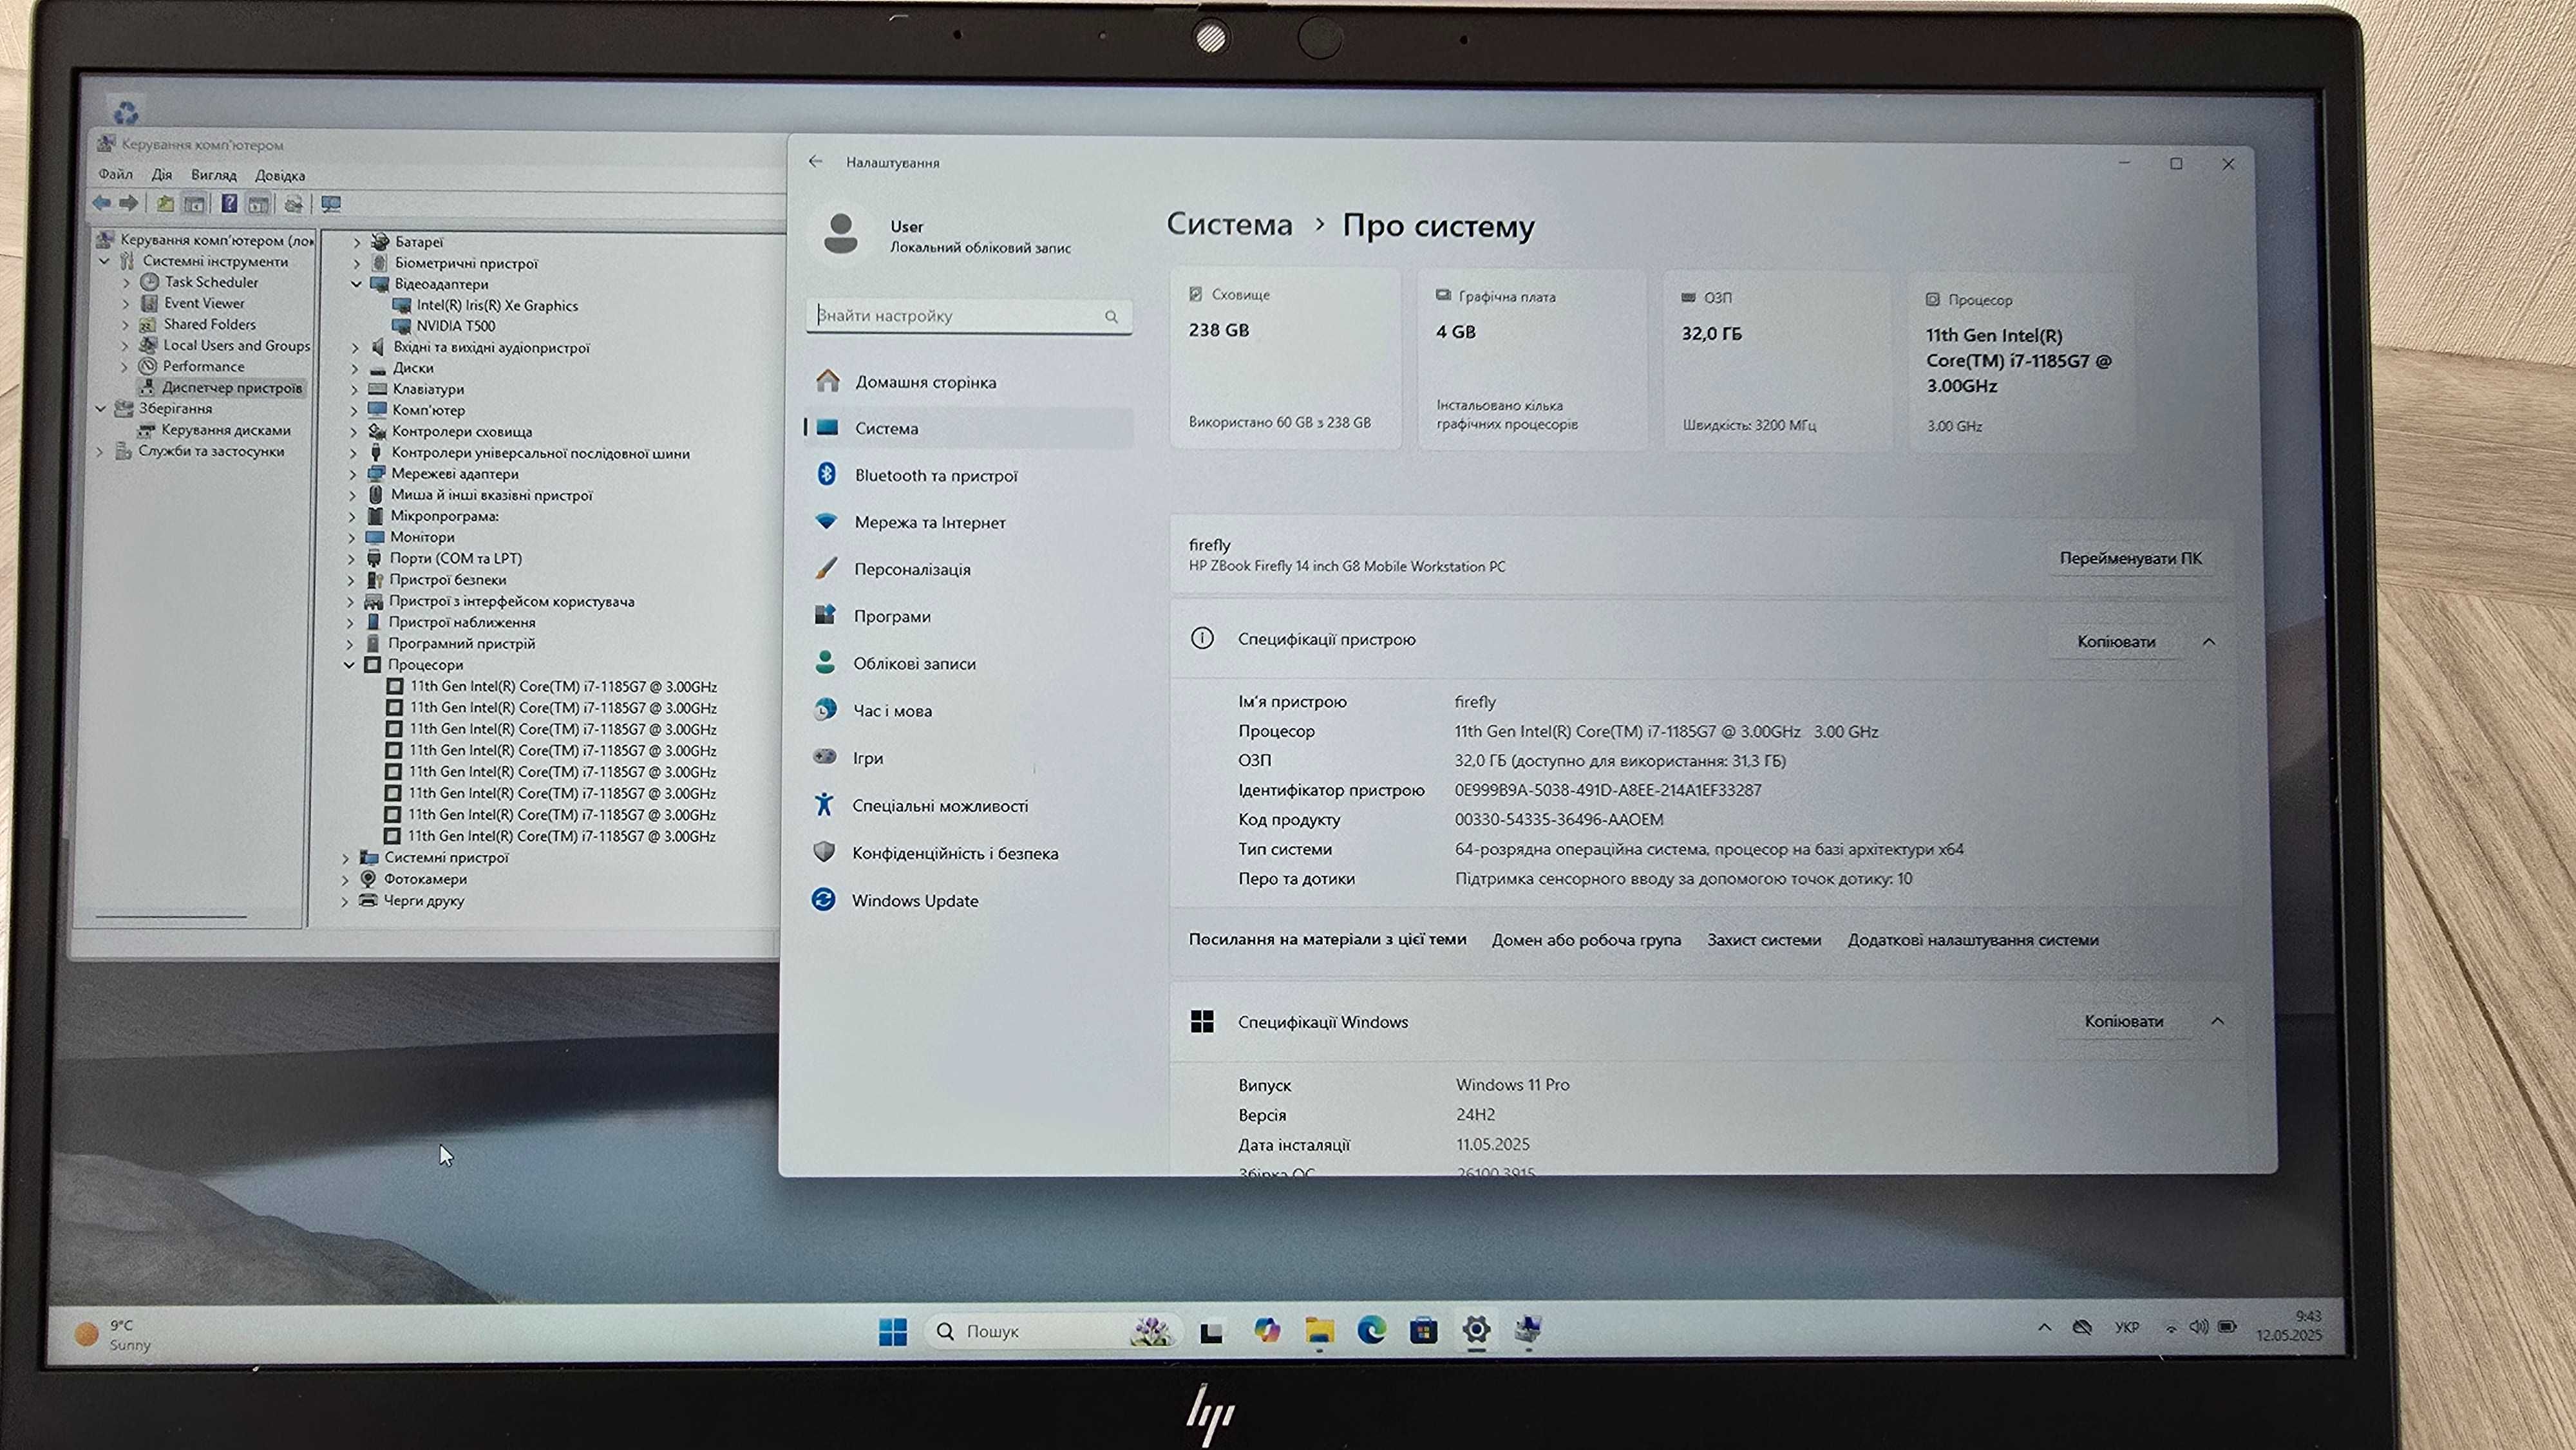The width and height of the screenshot is (2576, 1450).
Task: Click the Back arrow in Computer Management toolbar
Action: tap(102, 203)
